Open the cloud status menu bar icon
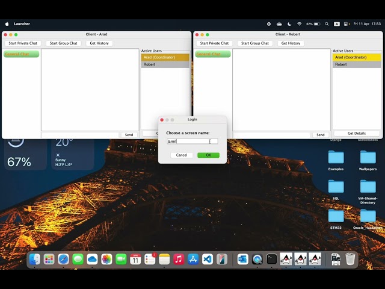The width and height of the screenshot is (385, 289). [279, 24]
